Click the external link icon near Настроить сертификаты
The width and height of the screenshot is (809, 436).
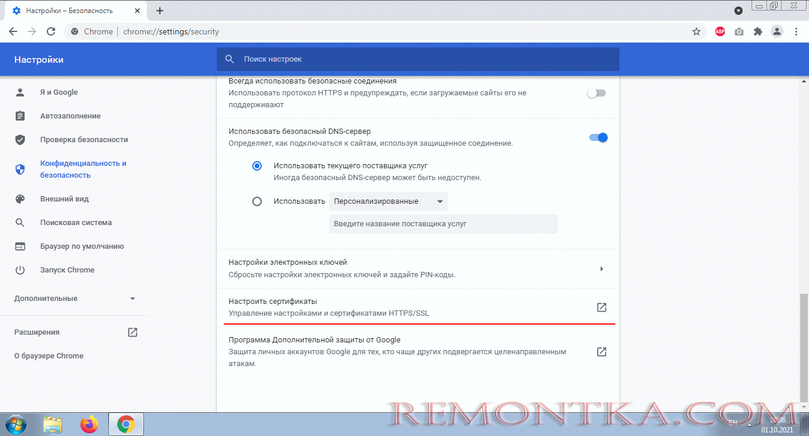coord(602,307)
